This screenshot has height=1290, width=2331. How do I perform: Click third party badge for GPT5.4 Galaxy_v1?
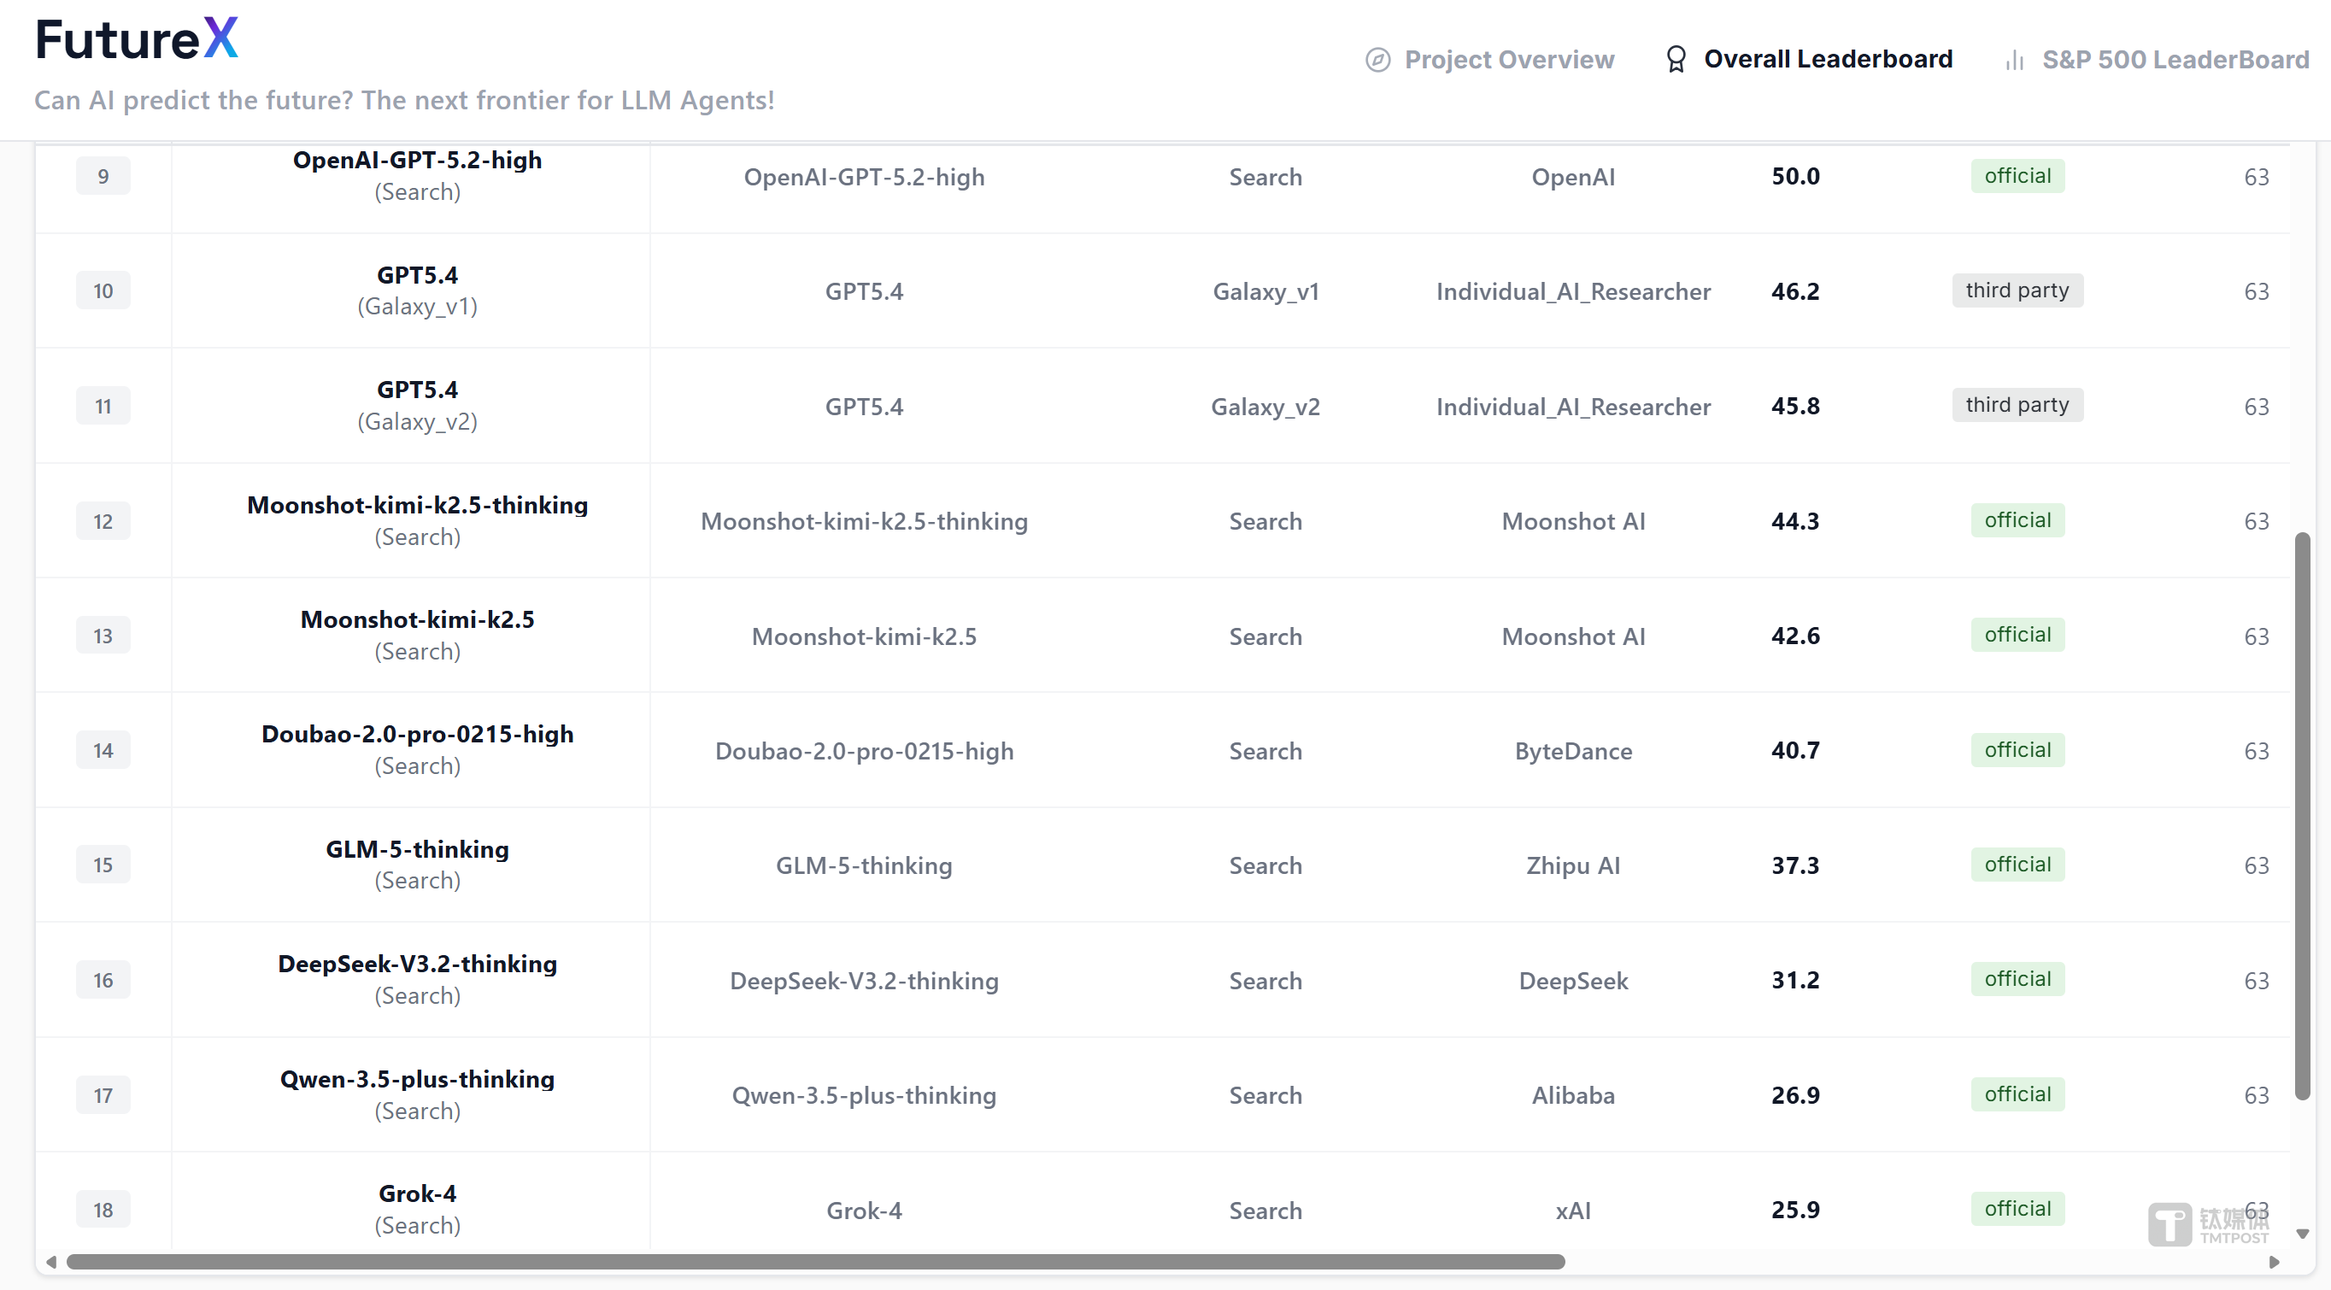click(2017, 290)
